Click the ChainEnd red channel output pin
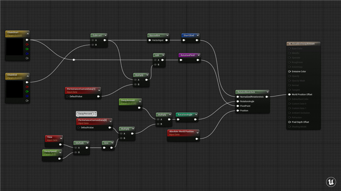Screen dimensions: 341x191 (x=27, y=87)
